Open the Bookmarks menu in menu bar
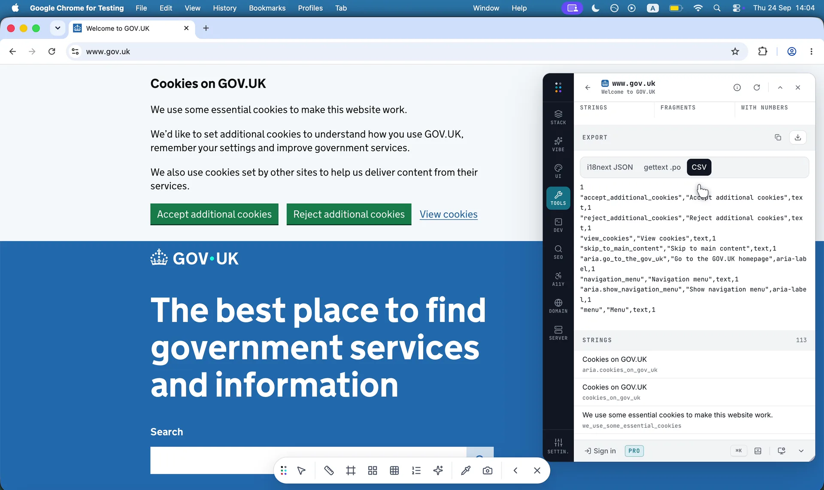 pyautogui.click(x=267, y=8)
